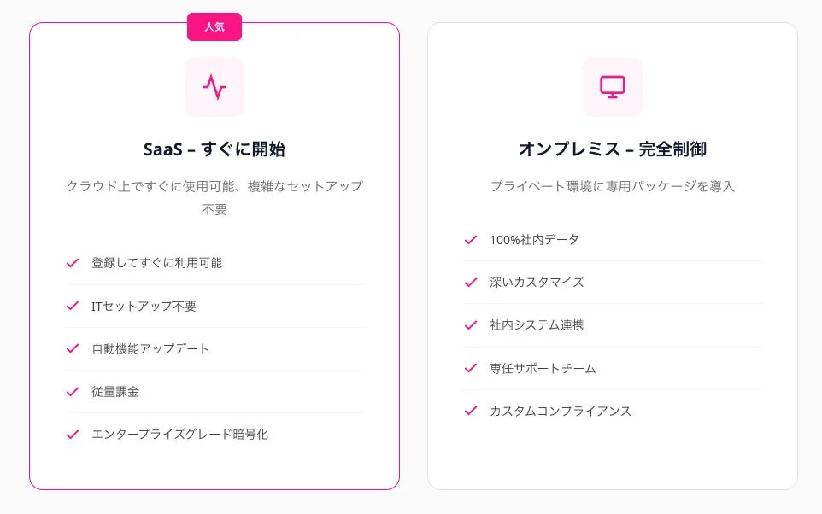Select the checkmark beside 自動機能アップデート
Screen dimensions: 822x514
coord(72,348)
